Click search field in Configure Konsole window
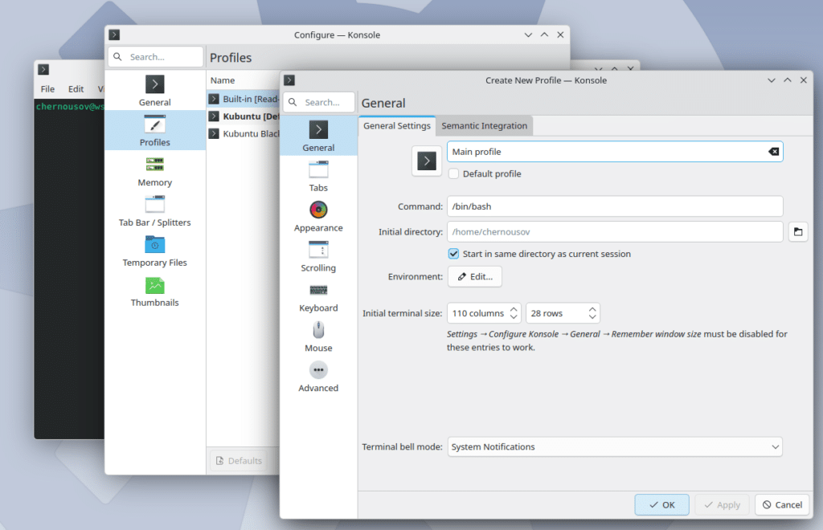 tap(156, 57)
